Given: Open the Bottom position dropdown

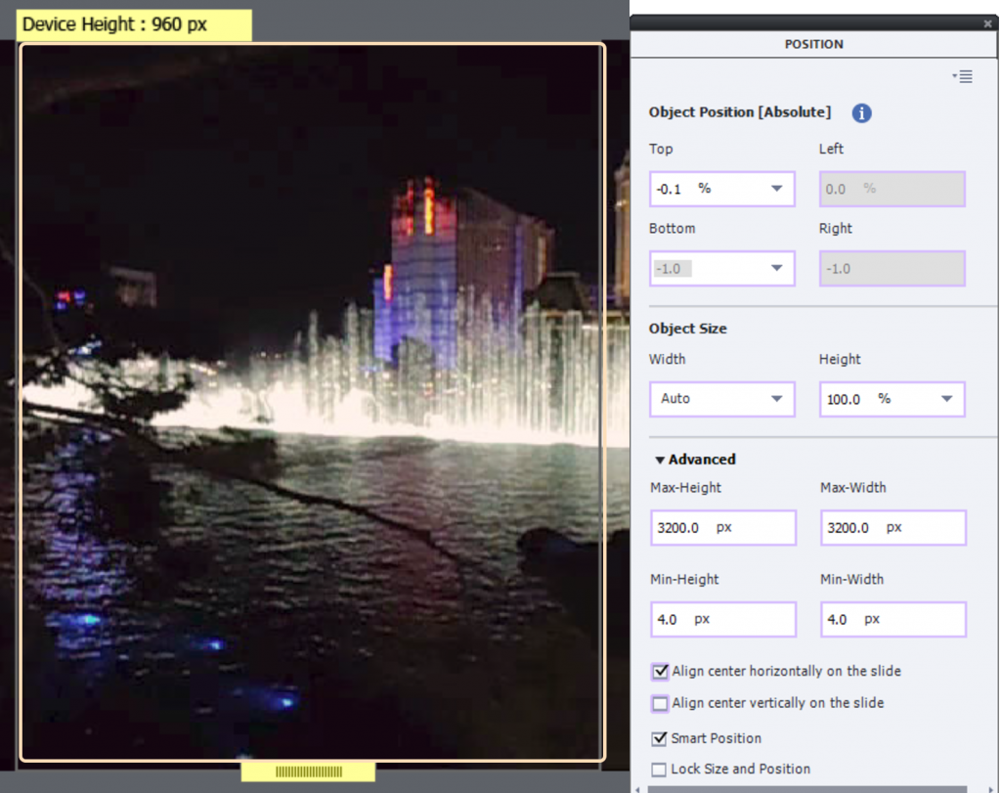Looking at the screenshot, I should pos(777,268).
